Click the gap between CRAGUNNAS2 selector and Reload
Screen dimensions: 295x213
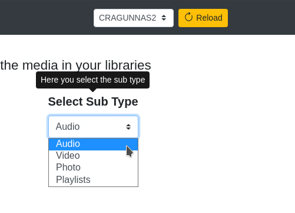click(x=176, y=18)
